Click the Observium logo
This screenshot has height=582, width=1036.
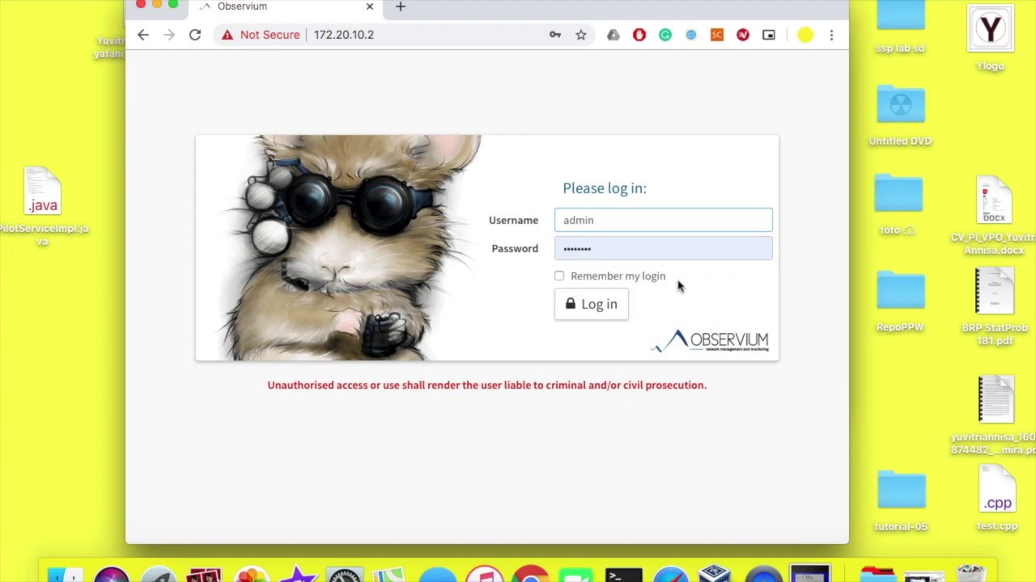click(x=711, y=340)
